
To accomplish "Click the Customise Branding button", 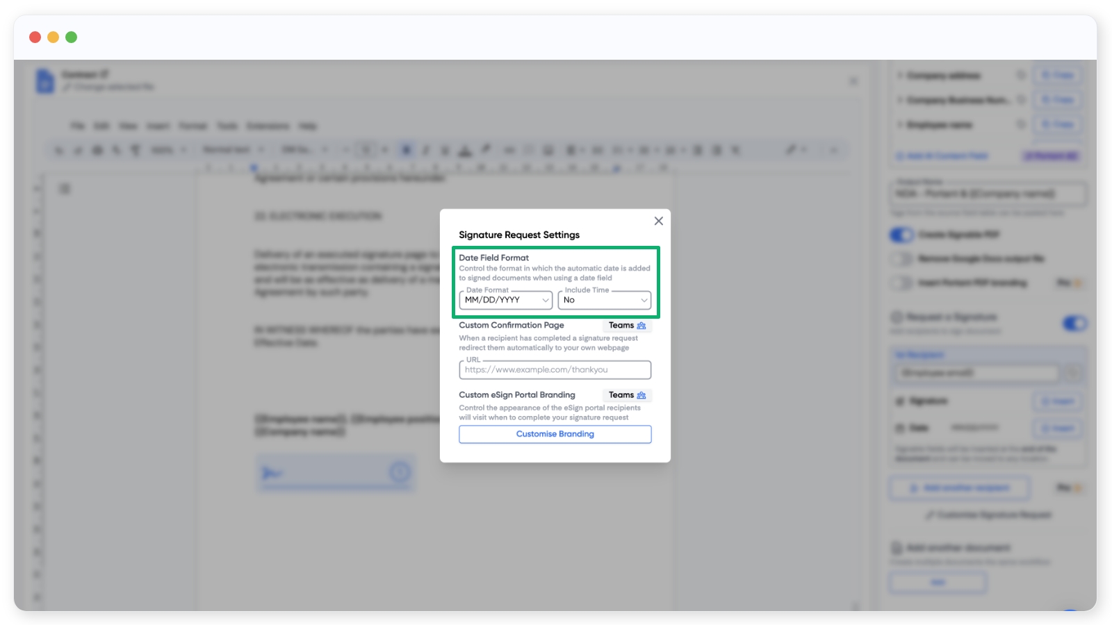I will [x=555, y=434].
